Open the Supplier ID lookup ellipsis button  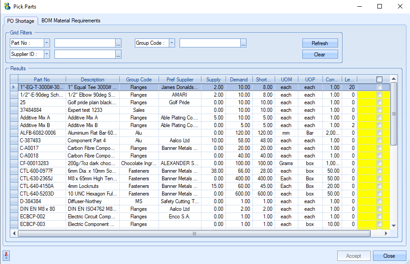pos(118,55)
